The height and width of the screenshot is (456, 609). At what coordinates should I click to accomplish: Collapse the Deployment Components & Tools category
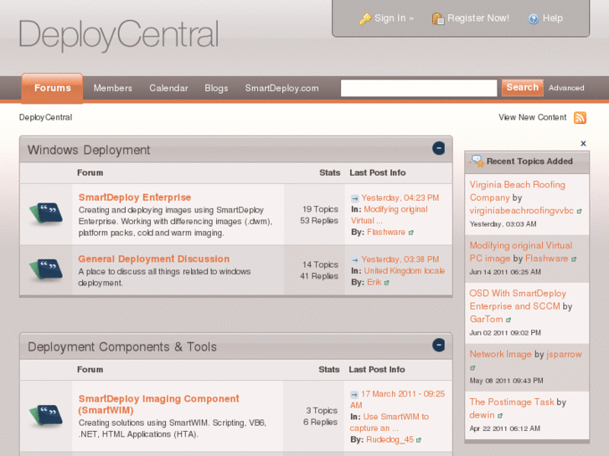click(x=438, y=345)
